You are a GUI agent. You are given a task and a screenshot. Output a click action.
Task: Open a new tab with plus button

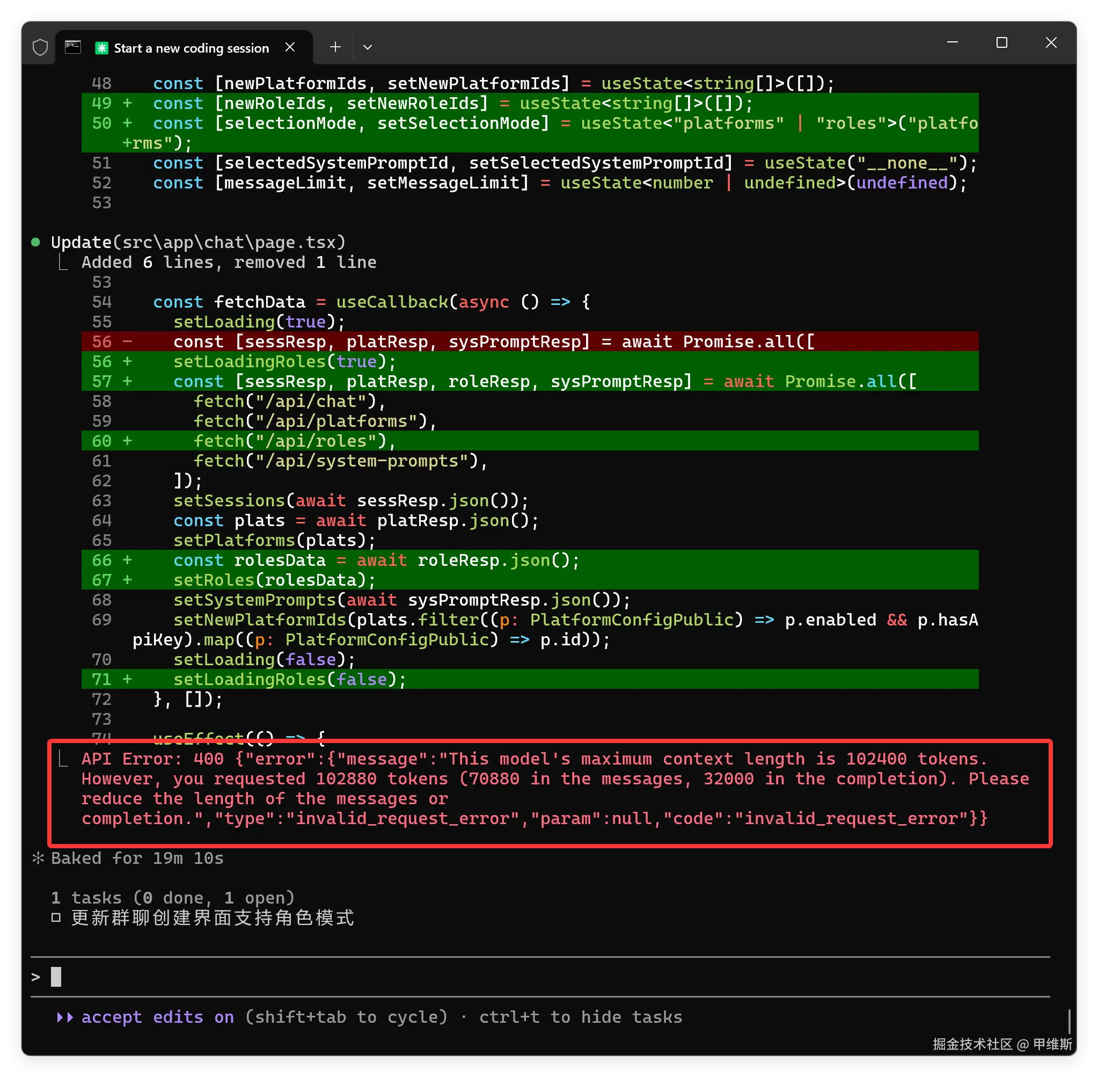(335, 47)
